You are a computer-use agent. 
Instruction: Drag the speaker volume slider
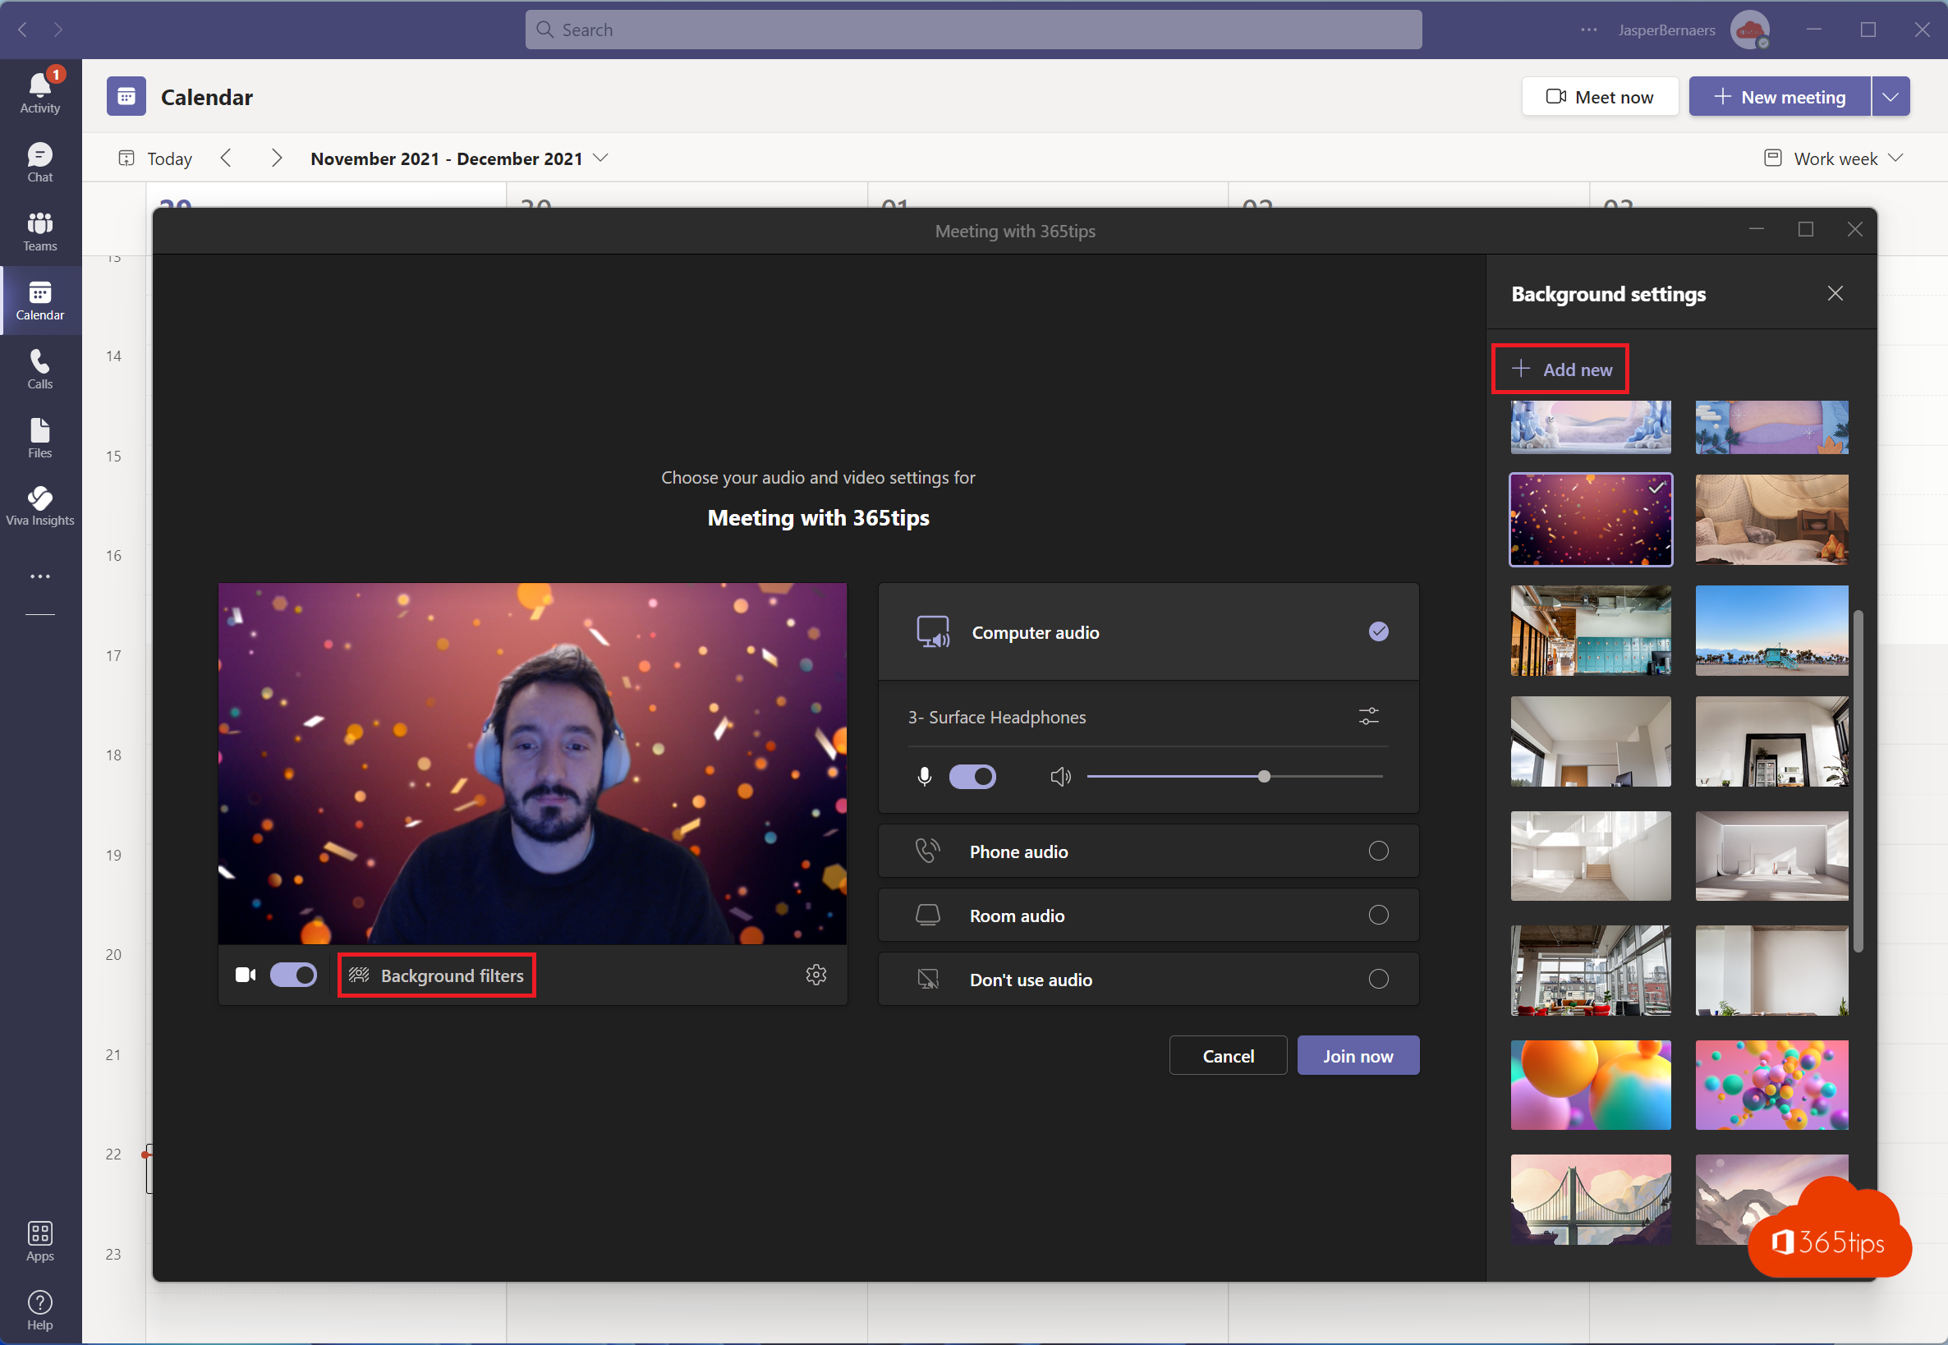tap(1266, 775)
